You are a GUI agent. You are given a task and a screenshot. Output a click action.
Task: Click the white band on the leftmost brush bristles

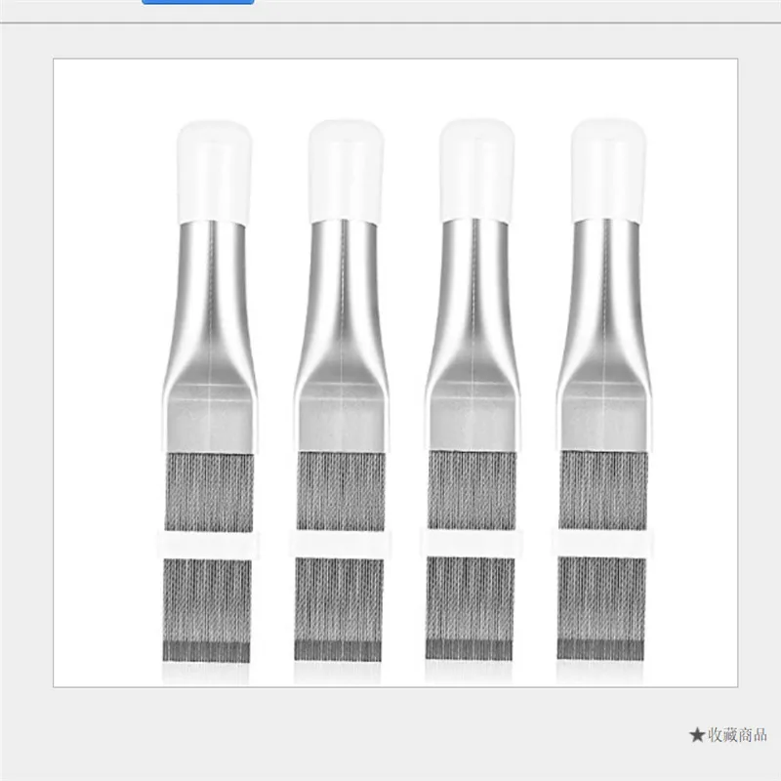(208, 545)
